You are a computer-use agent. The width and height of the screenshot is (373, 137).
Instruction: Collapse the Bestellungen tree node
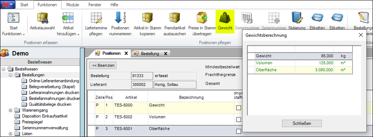10,75
